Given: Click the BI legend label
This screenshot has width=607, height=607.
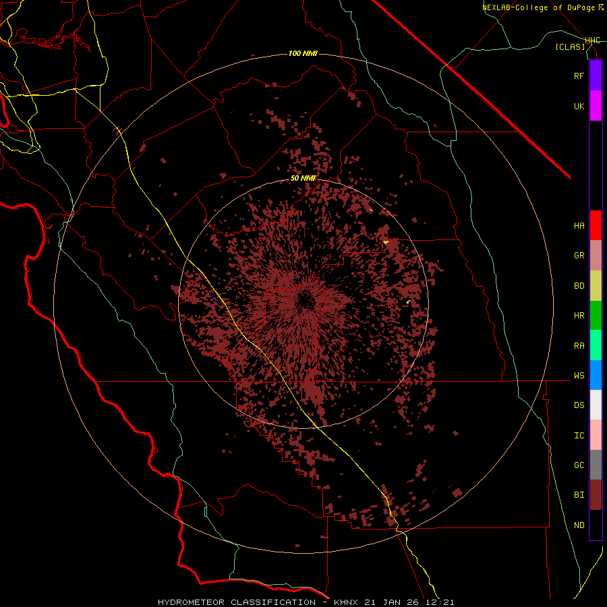Looking at the screenshot, I should [x=579, y=495].
